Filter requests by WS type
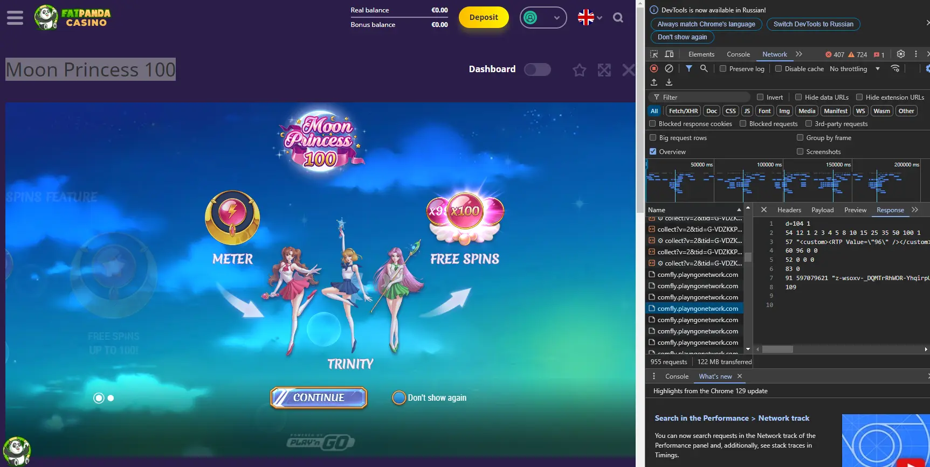The height and width of the screenshot is (467, 930). [x=860, y=111]
